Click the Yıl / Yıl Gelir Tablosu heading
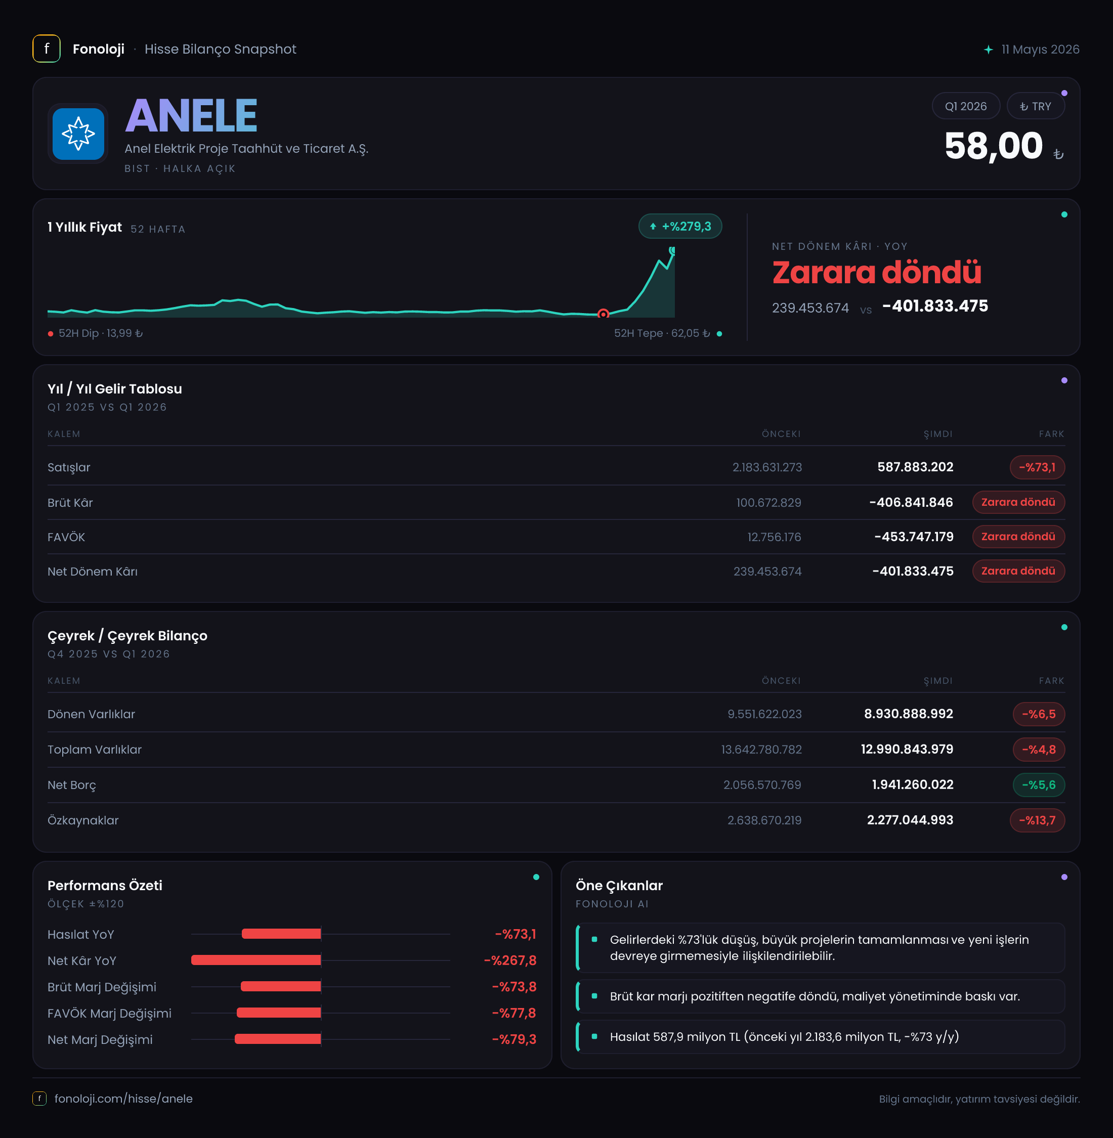The height and width of the screenshot is (1138, 1113). 114,388
